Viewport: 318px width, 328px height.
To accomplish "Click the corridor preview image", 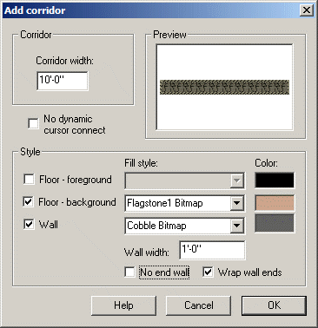I will click(x=224, y=87).
